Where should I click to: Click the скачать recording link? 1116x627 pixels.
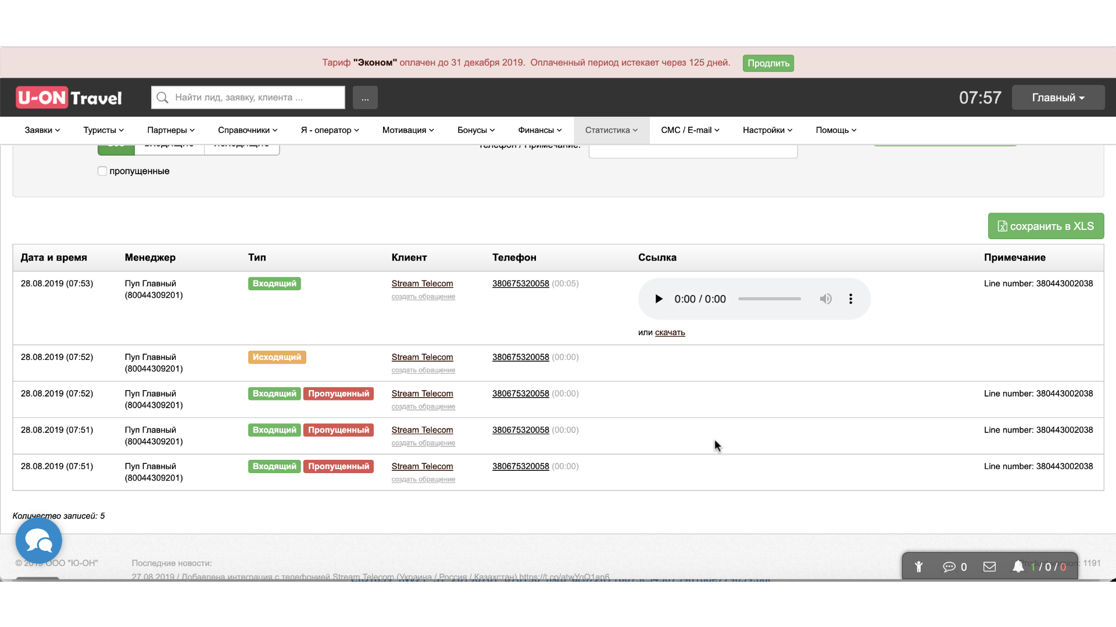(x=670, y=333)
